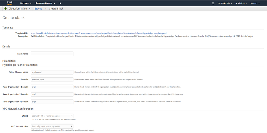Click the Template section heading
This screenshot has width=267, height=133.
tap(8, 28)
